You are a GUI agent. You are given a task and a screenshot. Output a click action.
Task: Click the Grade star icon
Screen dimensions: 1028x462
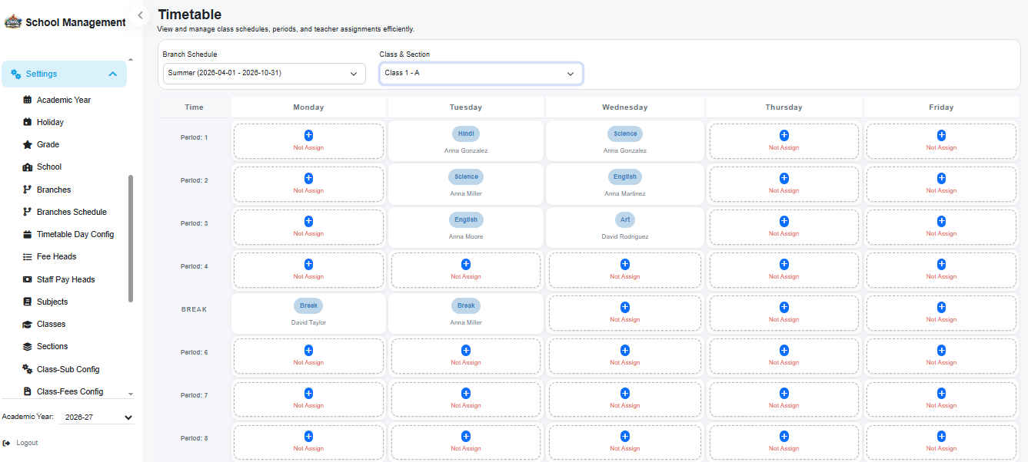[28, 144]
